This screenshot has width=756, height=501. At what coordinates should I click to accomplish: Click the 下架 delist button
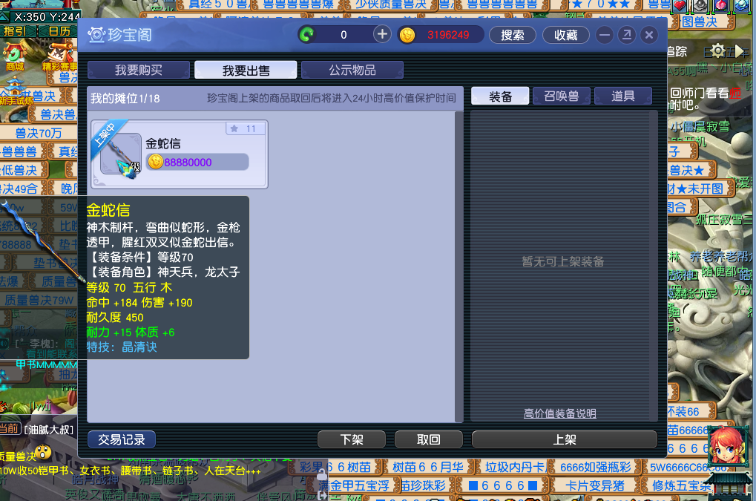(352, 439)
